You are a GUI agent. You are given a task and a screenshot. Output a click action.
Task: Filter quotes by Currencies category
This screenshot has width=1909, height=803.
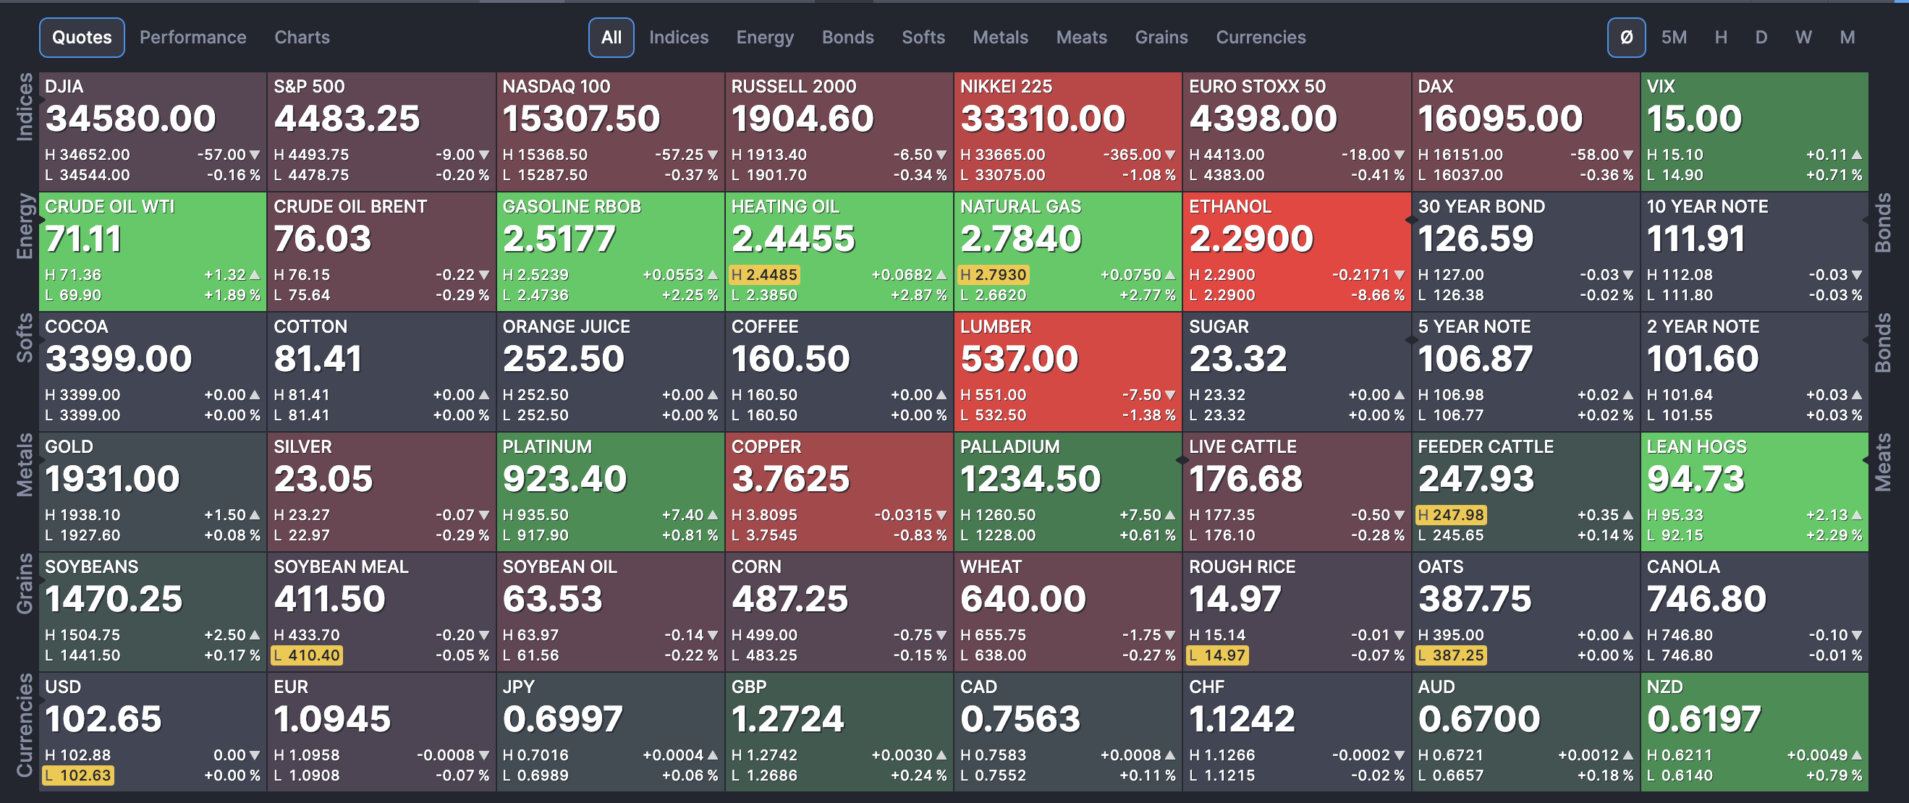pos(1260,37)
